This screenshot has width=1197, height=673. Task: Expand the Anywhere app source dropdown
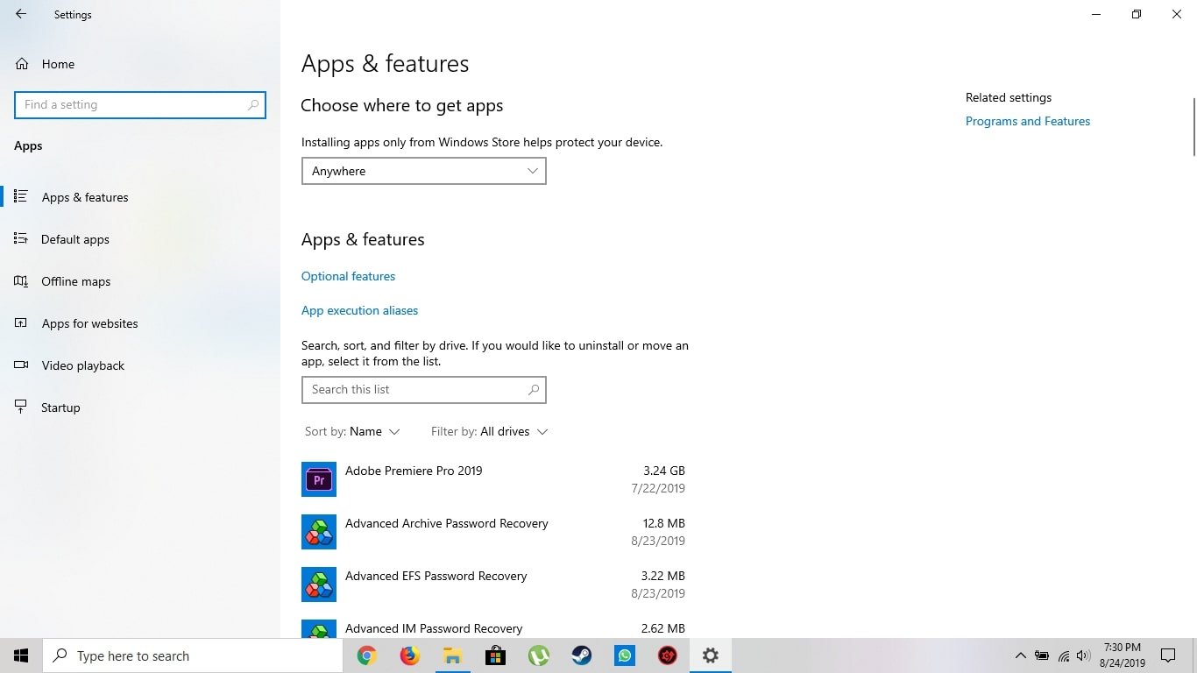(424, 171)
